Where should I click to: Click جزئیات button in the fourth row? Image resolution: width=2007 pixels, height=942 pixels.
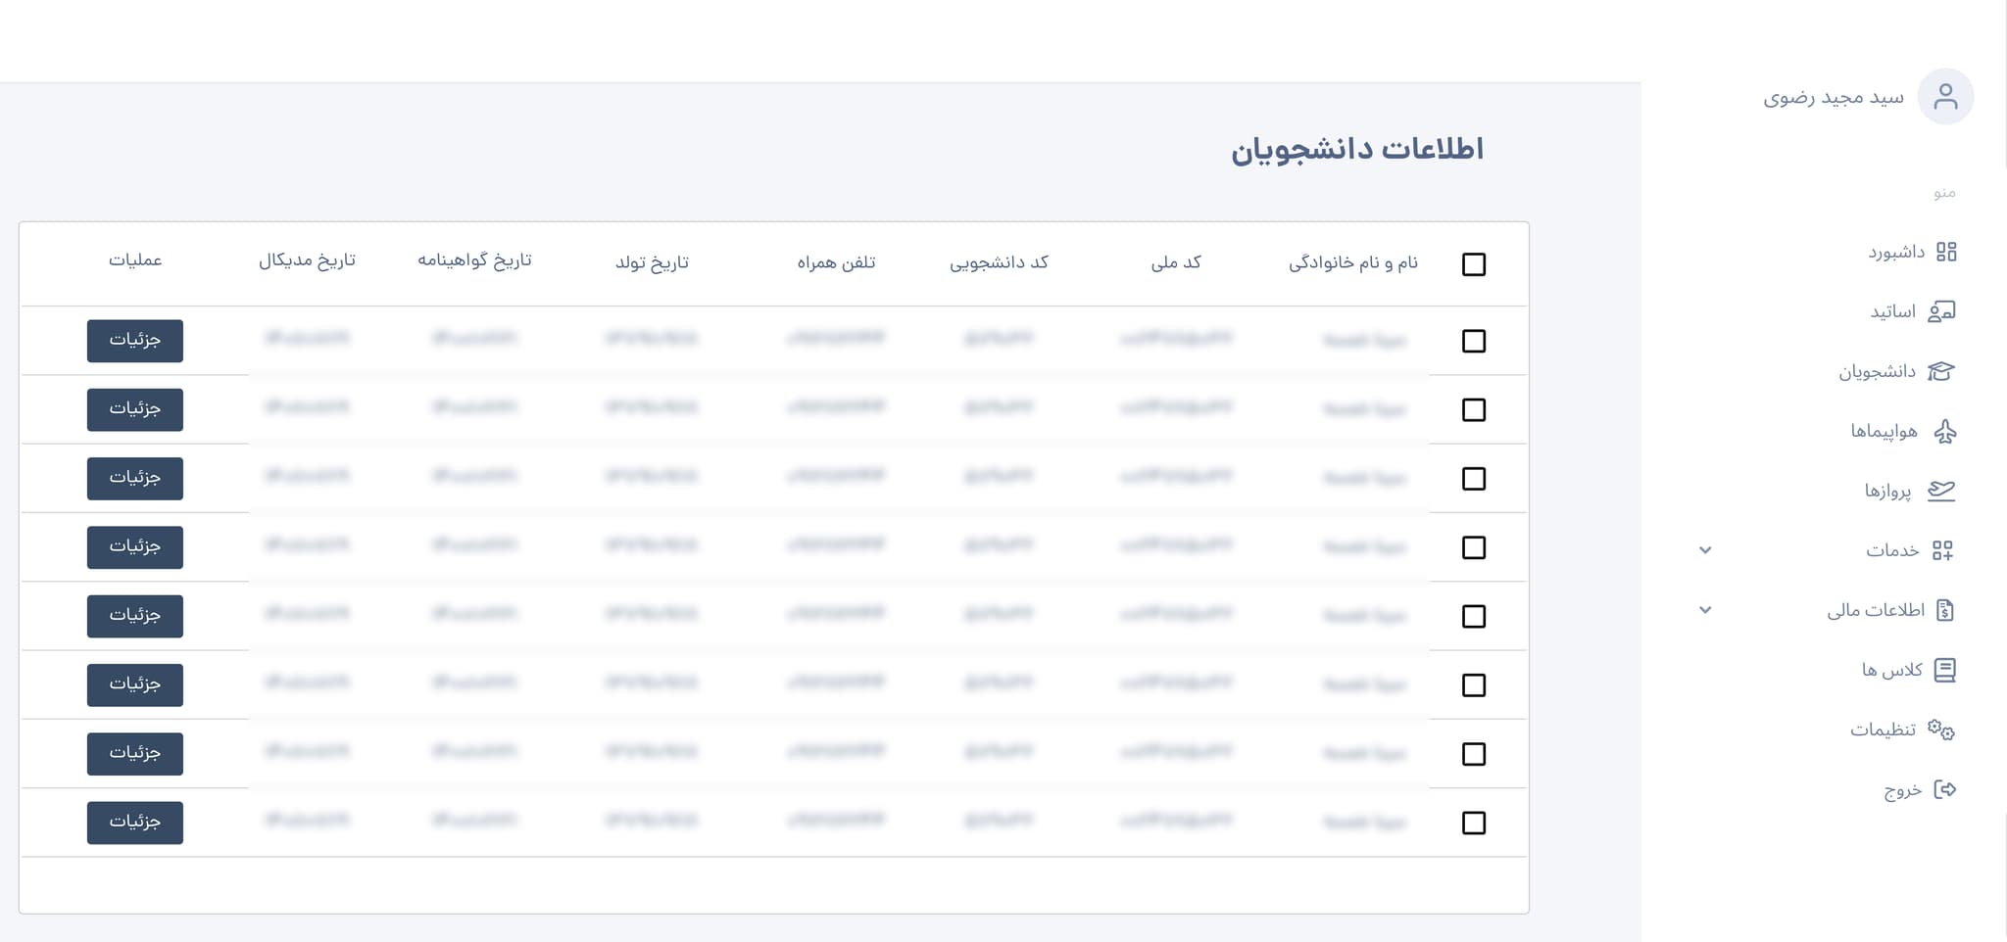tap(135, 547)
